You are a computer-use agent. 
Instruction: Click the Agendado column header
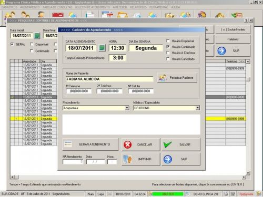(x=31, y=61)
